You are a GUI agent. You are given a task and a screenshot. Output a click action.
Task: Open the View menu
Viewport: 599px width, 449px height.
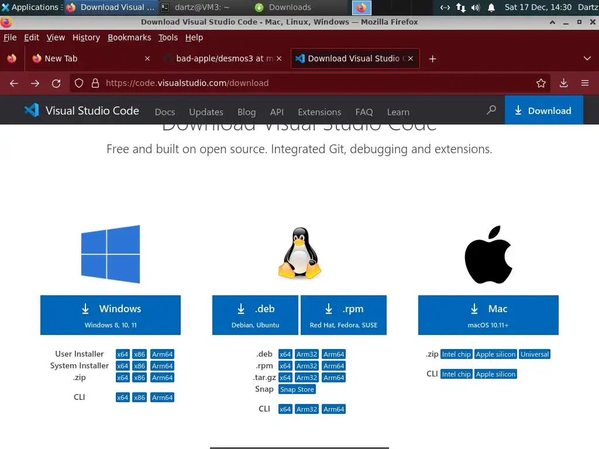coord(56,37)
